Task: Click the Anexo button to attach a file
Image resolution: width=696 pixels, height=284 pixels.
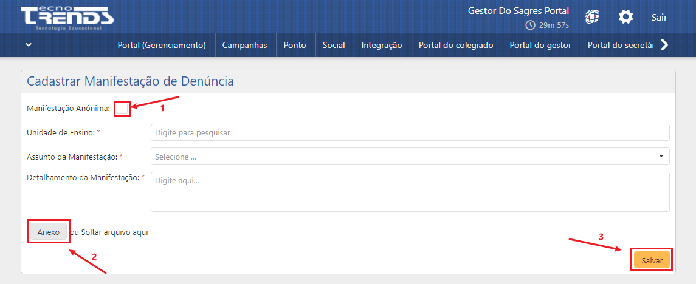Action: [x=49, y=232]
